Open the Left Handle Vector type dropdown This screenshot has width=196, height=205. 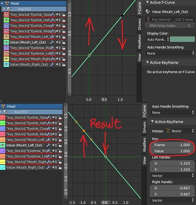(x=172, y=175)
